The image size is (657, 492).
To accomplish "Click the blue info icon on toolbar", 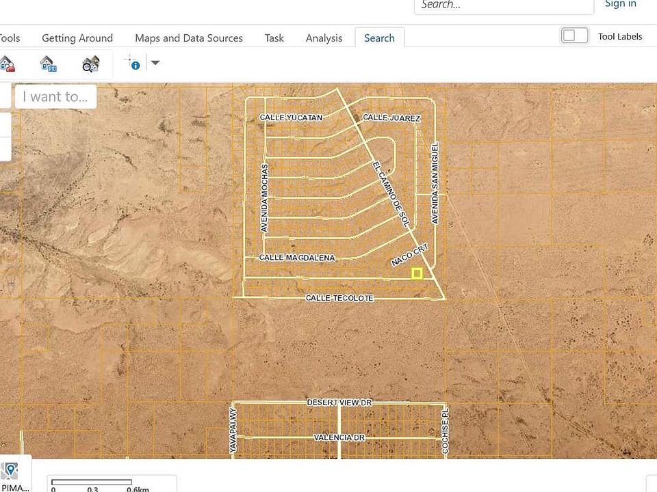I will pyautogui.click(x=136, y=66).
